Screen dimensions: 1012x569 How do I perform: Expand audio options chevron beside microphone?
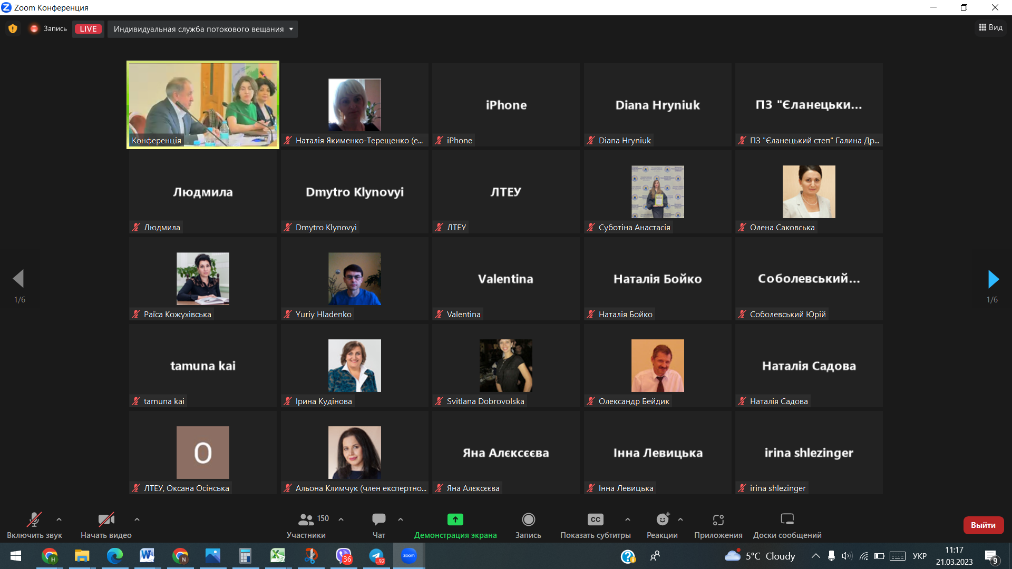[x=59, y=519]
